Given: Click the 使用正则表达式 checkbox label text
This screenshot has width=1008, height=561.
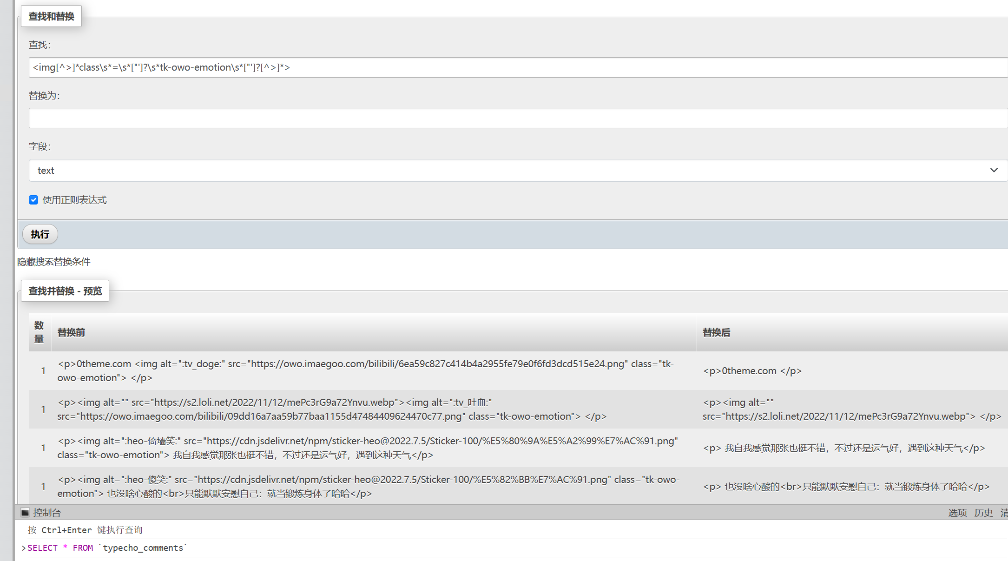Looking at the screenshot, I should pos(74,200).
